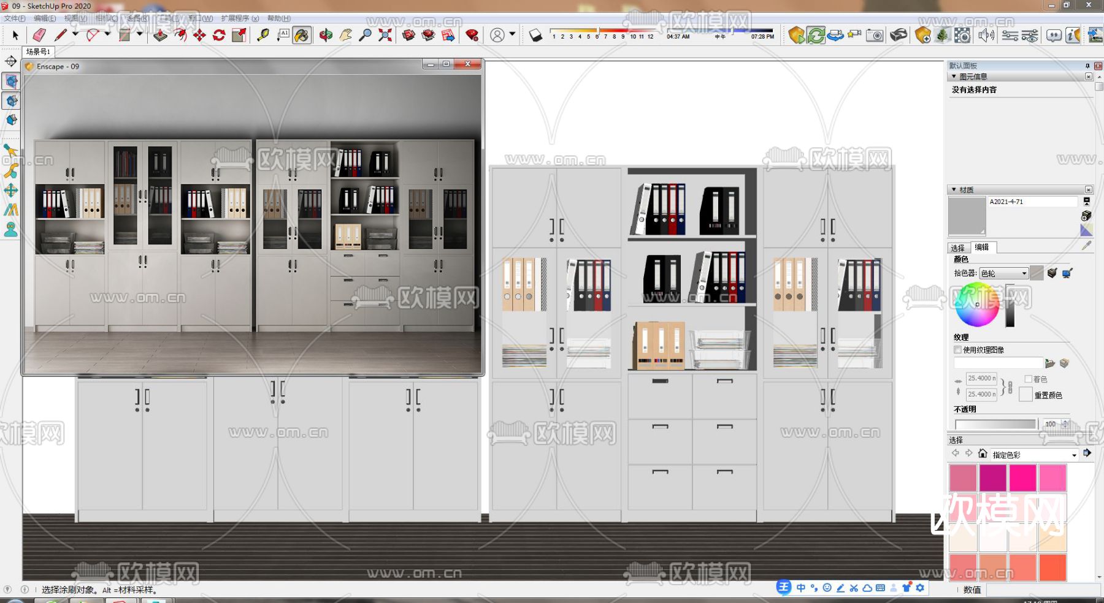
Task: Collapse the Entity Info panel
Action: tap(954, 77)
